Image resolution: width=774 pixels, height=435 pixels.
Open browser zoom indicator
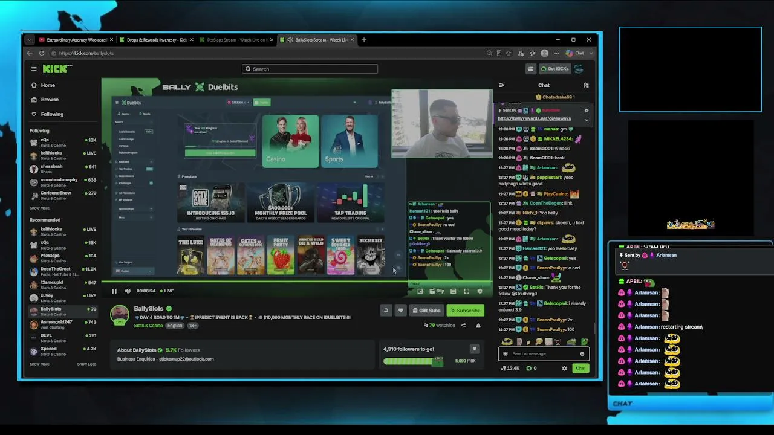pyautogui.click(x=489, y=53)
